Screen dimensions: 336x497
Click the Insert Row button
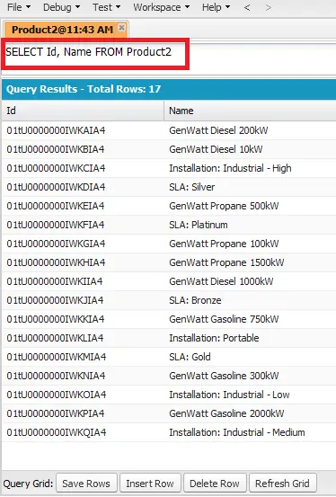pos(150,484)
